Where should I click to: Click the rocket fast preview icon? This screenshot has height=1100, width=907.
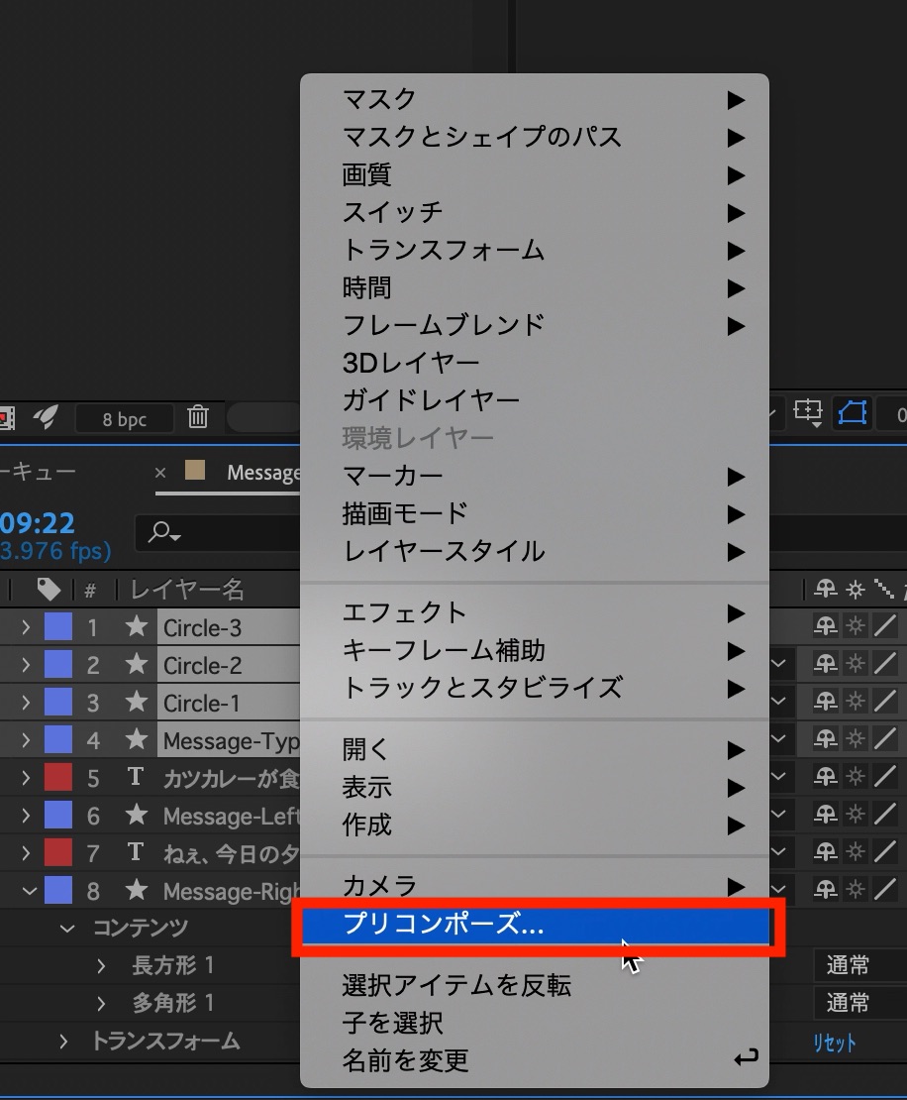[46, 416]
